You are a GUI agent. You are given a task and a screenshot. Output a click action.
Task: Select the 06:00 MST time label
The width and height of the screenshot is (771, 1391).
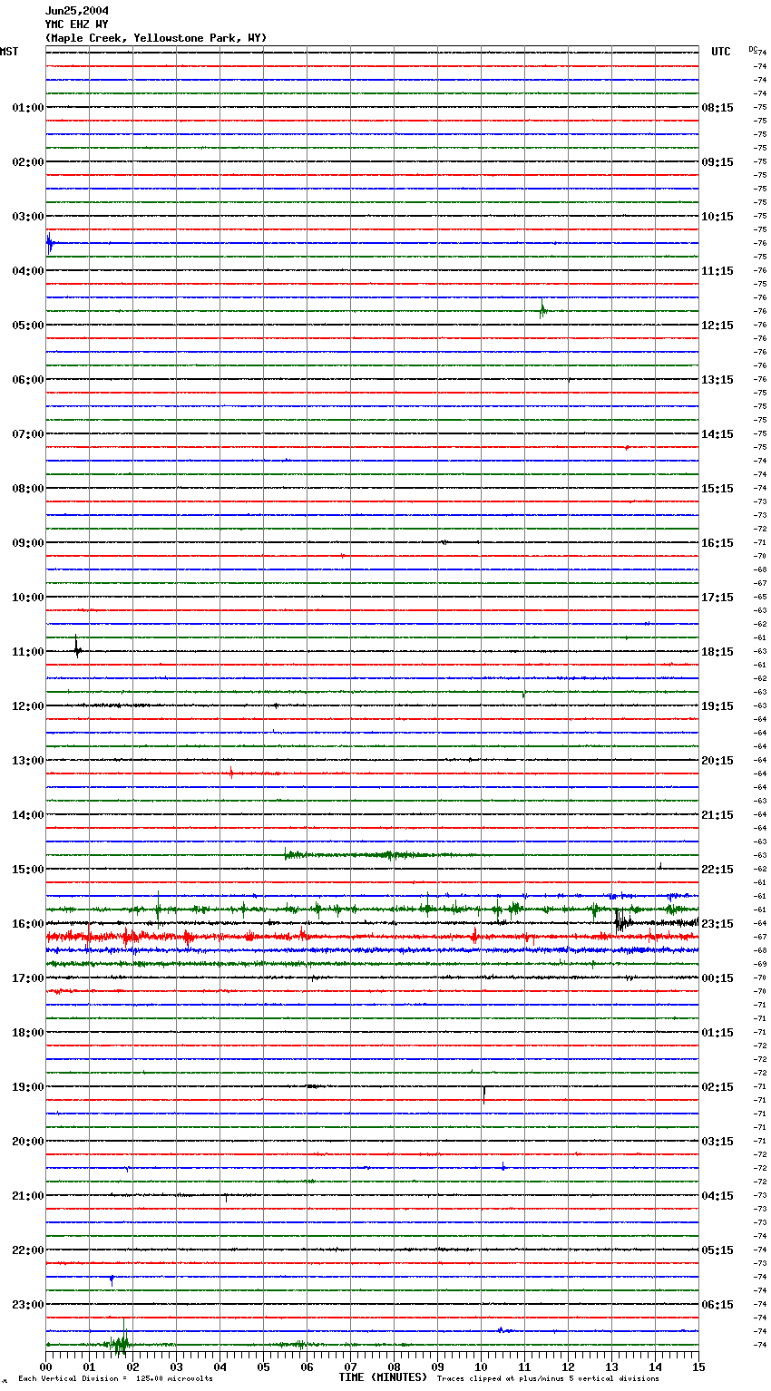(x=28, y=380)
